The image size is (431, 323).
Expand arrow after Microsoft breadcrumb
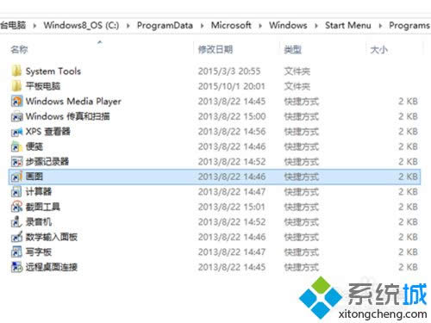[260, 26]
